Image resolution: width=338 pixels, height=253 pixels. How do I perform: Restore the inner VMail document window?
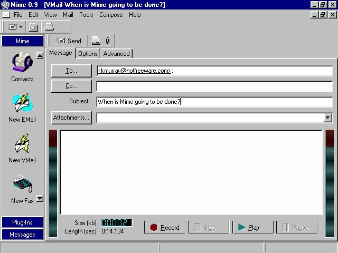click(x=323, y=15)
